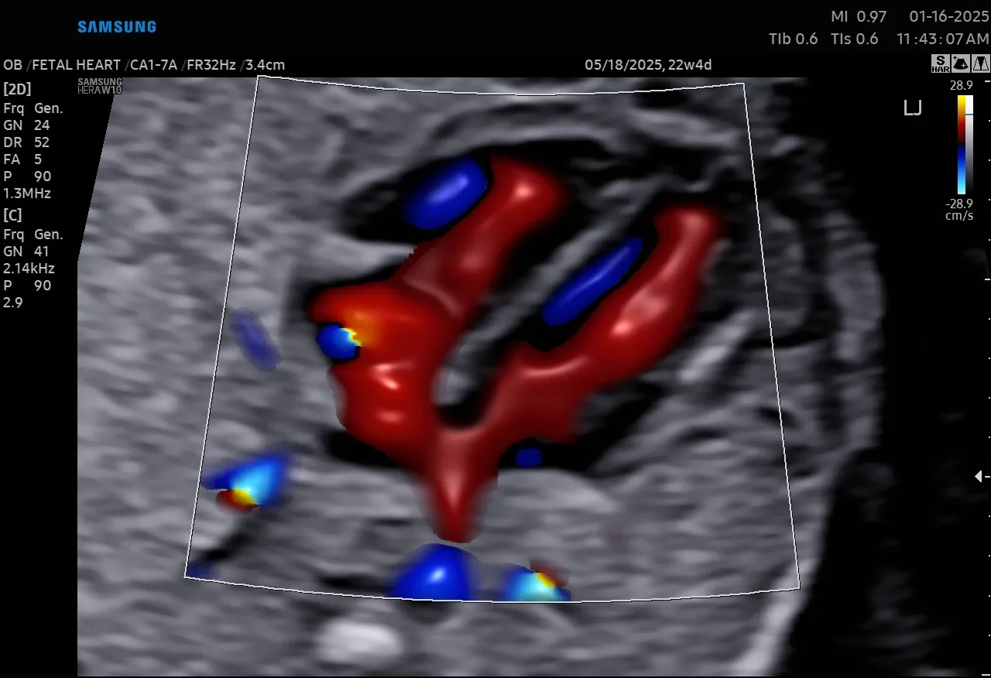Click the LJ probe orientation marker
This screenshot has height=678, width=991.
pos(914,108)
